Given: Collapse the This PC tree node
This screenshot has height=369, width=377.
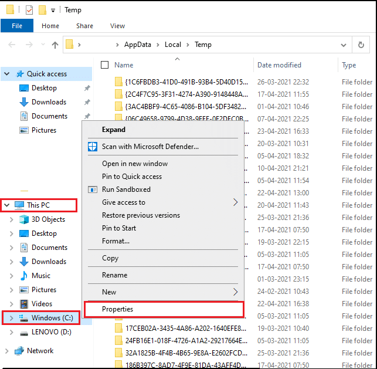Looking at the screenshot, I should [x=7, y=205].
